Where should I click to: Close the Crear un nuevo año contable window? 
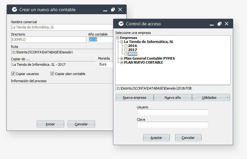pyautogui.click(x=120, y=10)
